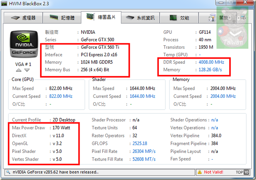Click the monitor graph icon on 效能 tab
Image resolution: width=256 pixels, height=180 pixels.
pos(173,18)
